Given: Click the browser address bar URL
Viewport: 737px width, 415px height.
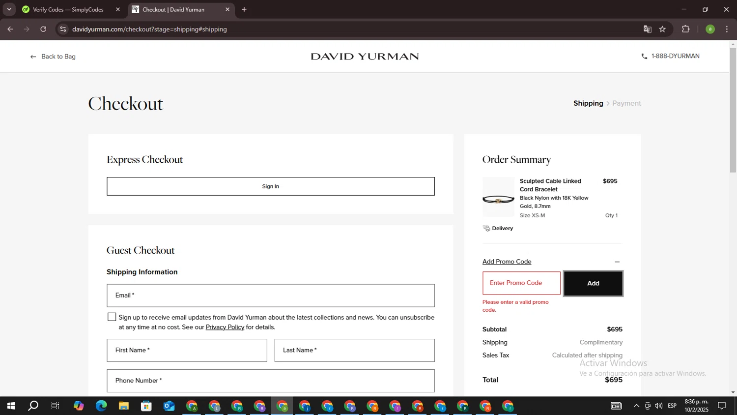Looking at the screenshot, I should [x=149, y=29].
